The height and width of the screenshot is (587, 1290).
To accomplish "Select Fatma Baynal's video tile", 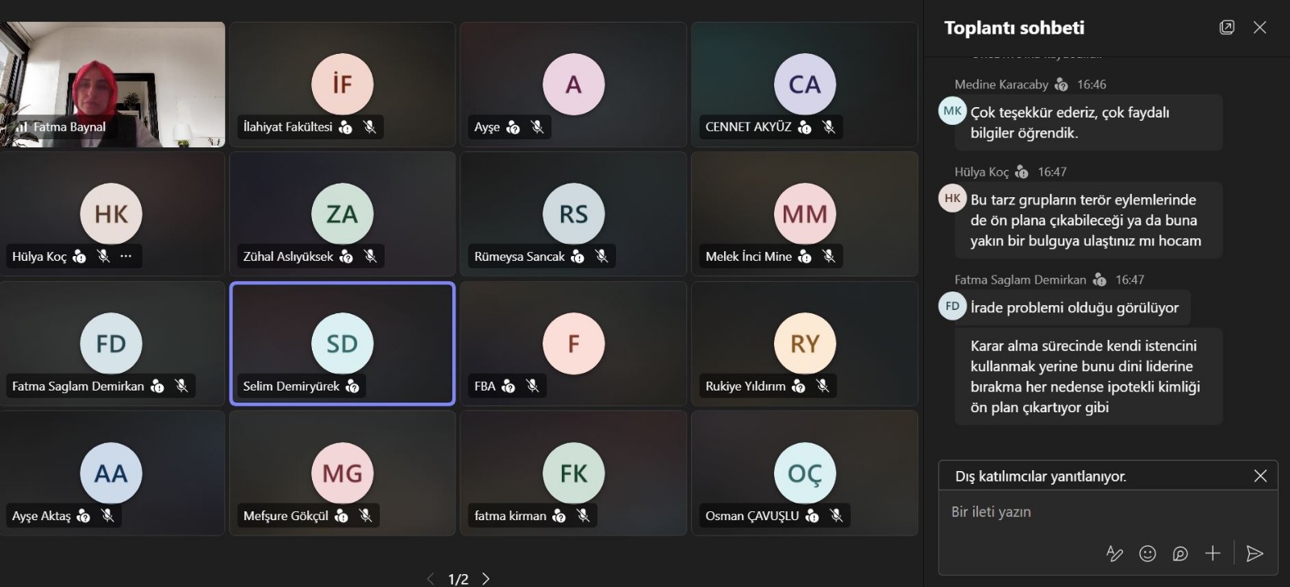I will coord(113,85).
